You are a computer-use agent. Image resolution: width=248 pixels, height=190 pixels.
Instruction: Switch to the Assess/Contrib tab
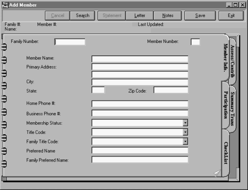tap(233, 60)
